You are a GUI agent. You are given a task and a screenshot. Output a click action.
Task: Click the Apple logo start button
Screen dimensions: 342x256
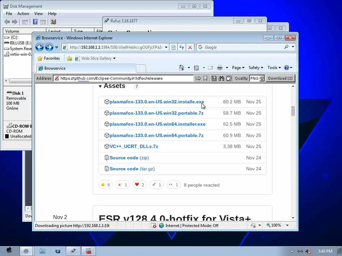(x=9, y=251)
